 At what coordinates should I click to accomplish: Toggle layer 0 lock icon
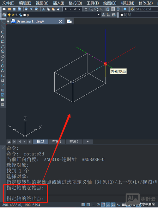(x=21, y=15)
